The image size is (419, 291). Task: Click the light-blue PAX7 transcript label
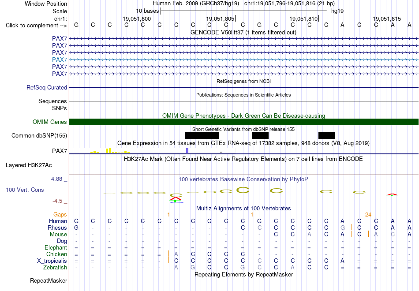click(x=60, y=60)
